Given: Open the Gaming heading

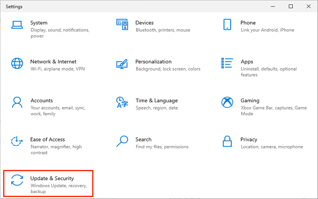Looking at the screenshot, I should [250, 101].
